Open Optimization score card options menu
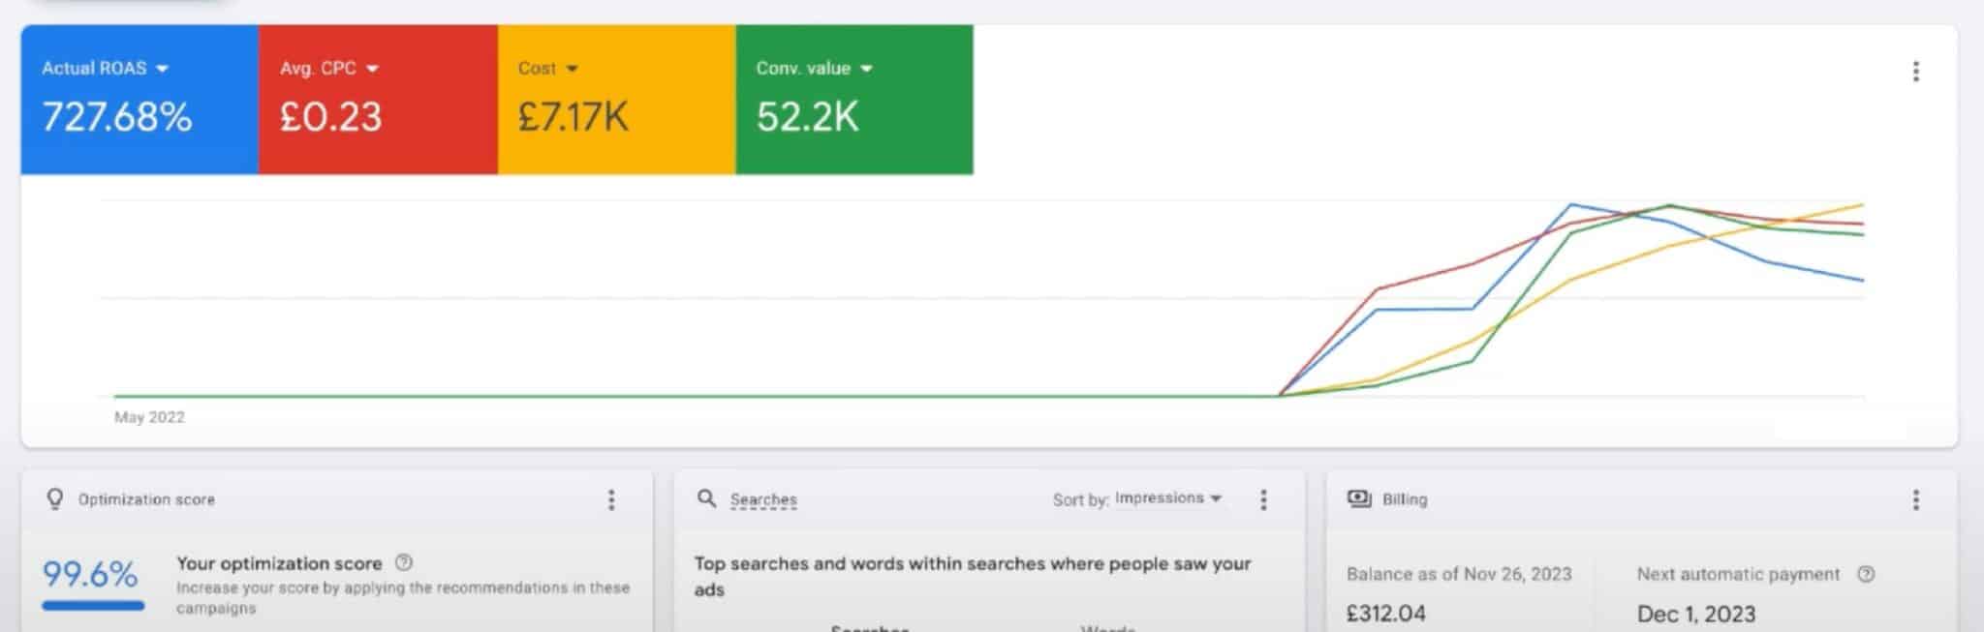The width and height of the screenshot is (1984, 632). click(611, 499)
